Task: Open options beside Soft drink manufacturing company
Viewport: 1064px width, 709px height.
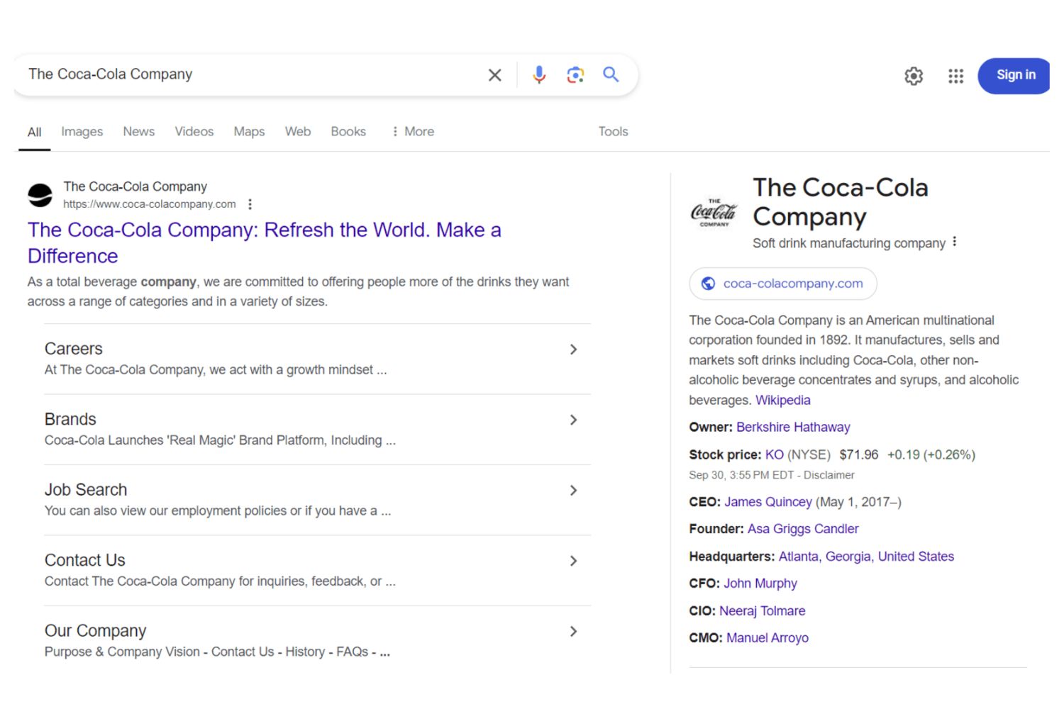Action: (955, 242)
